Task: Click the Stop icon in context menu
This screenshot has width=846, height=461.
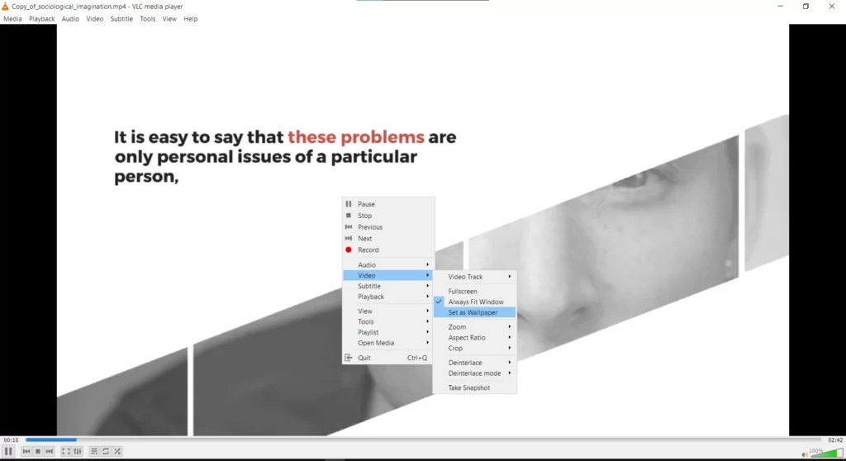Action: tap(349, 216)
